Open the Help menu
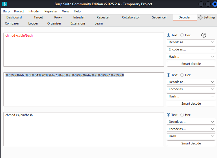217x158 pixels. pos(77,11)
